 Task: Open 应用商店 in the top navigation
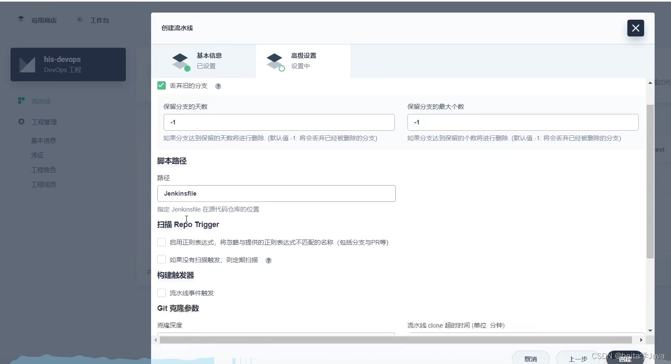44,20
